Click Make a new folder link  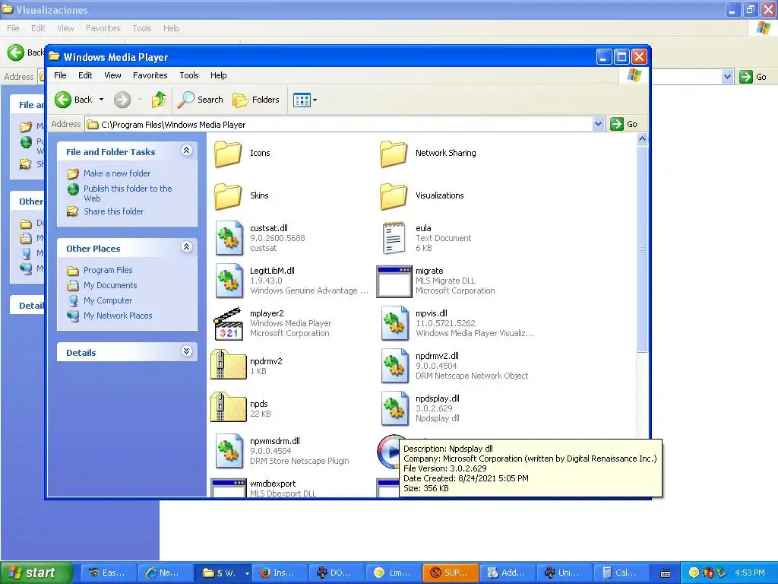117,173
